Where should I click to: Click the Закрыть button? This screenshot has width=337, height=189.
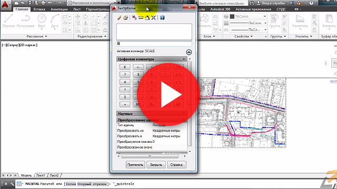click(156, 164)
